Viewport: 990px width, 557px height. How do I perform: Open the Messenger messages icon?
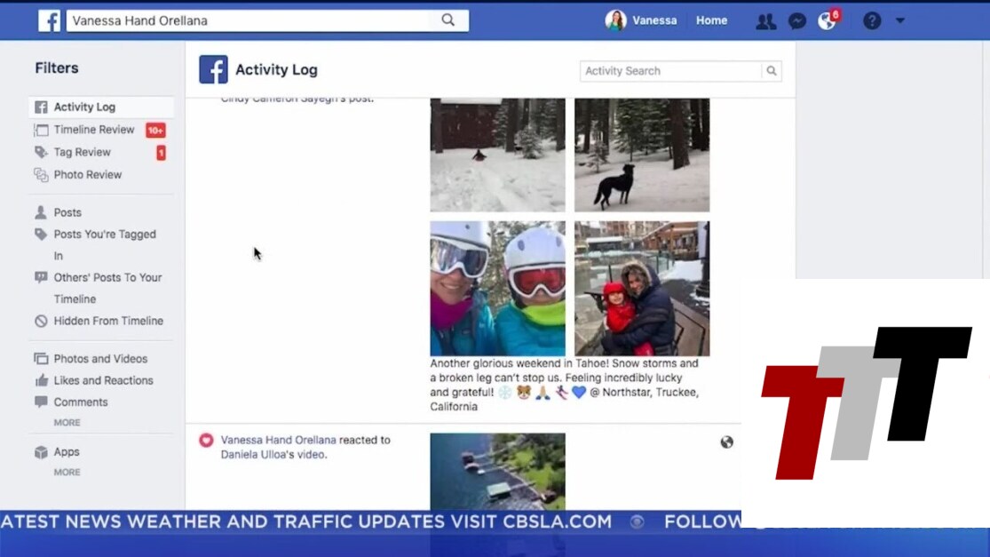point(797,21)
